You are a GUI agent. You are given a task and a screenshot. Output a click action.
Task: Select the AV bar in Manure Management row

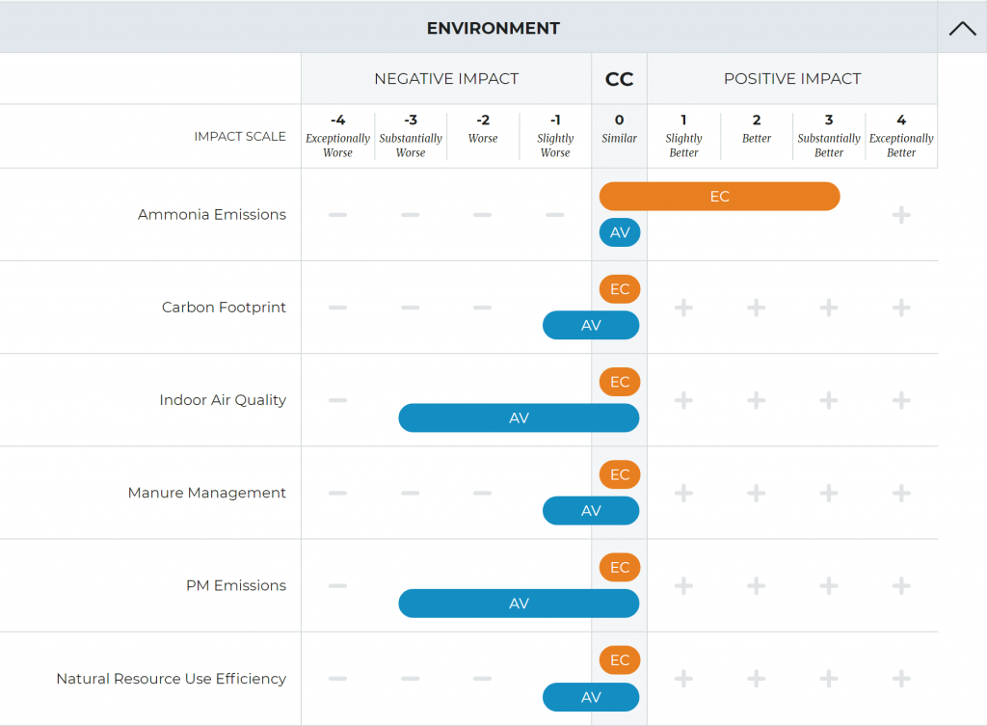591,511
